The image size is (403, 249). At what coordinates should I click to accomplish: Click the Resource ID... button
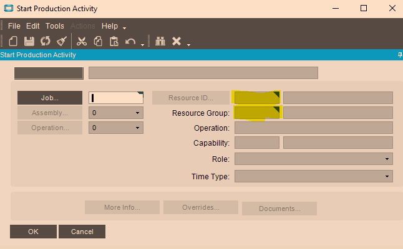191,98
